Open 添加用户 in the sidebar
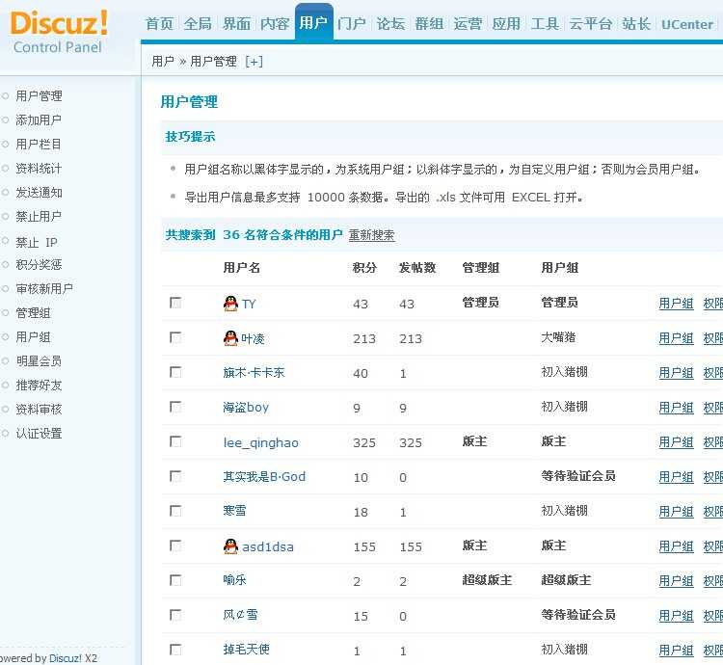 (39, 120)
